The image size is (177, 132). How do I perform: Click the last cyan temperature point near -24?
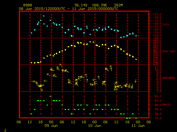[136, 36]
